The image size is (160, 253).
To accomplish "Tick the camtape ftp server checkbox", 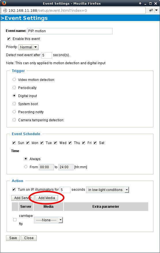I will 15,220.
